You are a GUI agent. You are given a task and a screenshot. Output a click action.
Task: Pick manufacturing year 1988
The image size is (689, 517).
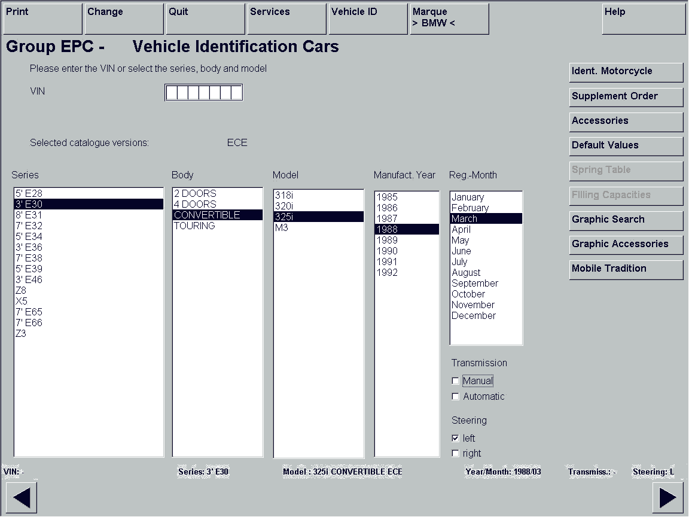(407, 229)
